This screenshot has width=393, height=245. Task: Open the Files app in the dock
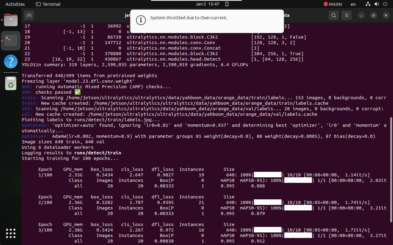11,21
